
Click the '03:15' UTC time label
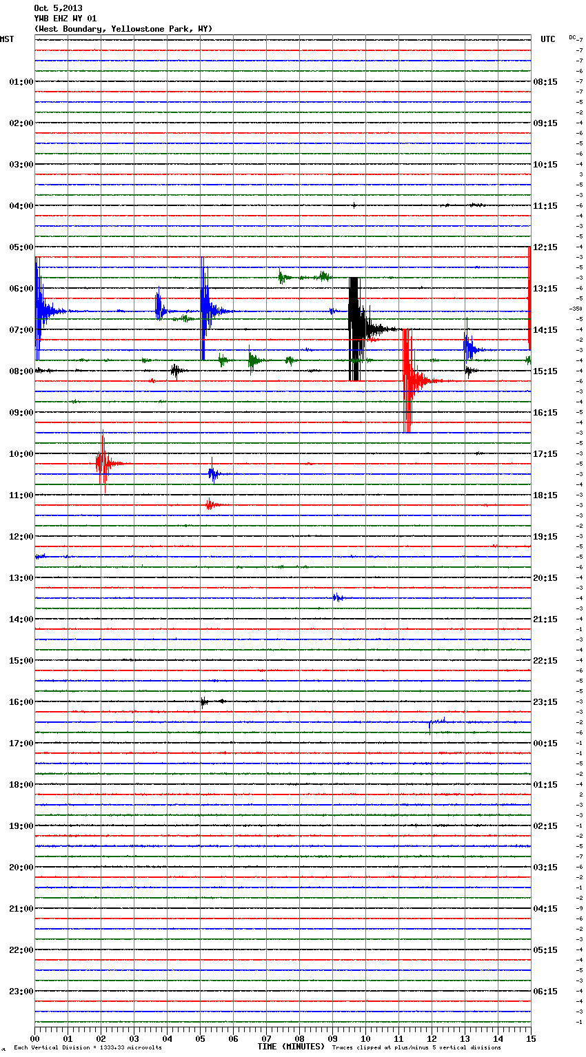(x=545, y=868)
